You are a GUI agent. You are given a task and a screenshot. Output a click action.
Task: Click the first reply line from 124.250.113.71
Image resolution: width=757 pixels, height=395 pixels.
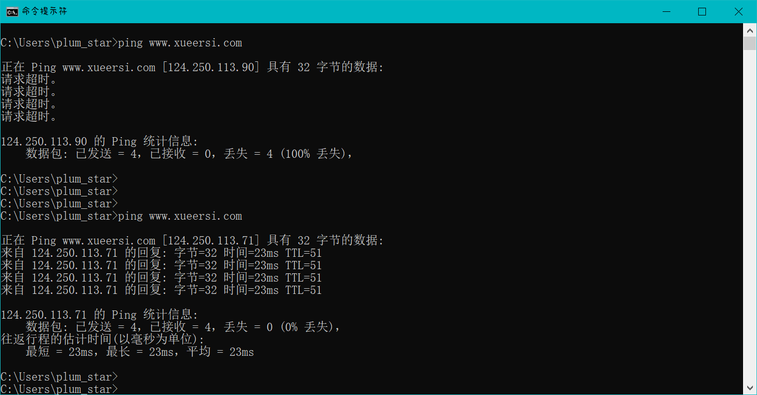coord(161,253)
